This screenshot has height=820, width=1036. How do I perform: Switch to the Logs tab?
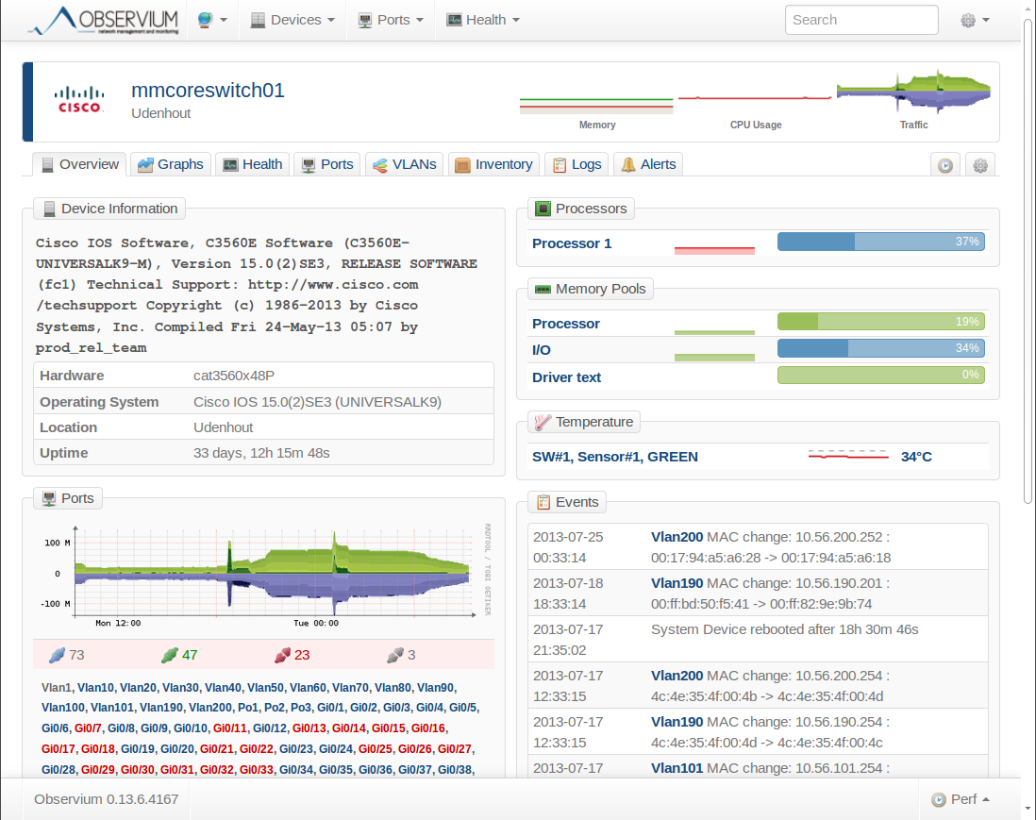(576, 164)
